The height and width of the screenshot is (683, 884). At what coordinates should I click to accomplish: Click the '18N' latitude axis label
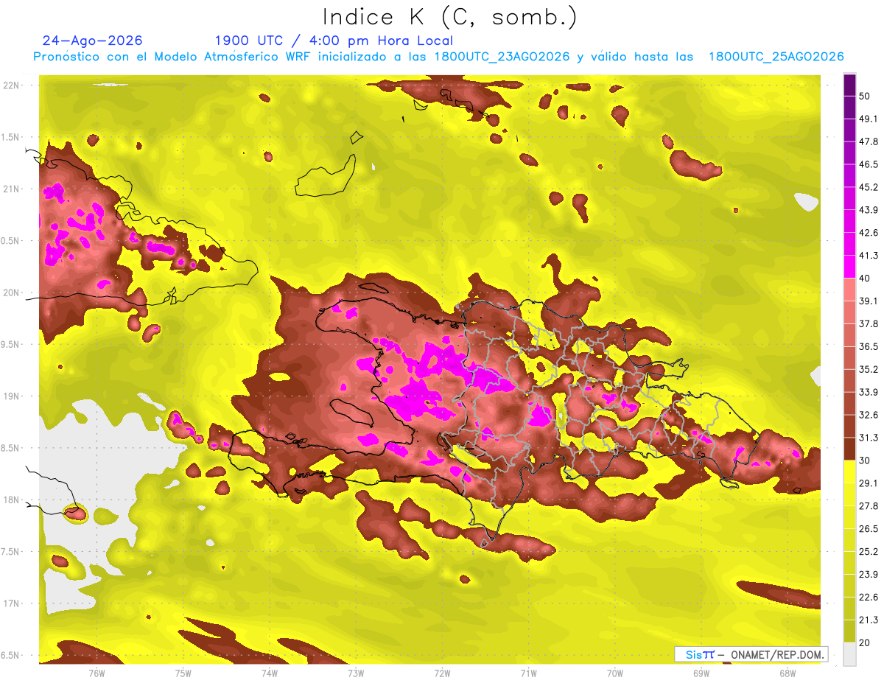click(x=13, y=500)
